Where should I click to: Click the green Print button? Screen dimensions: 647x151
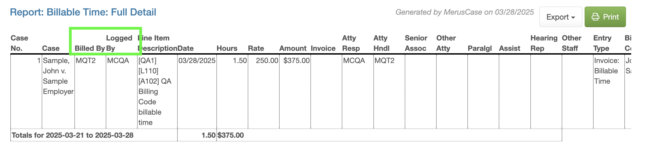coord(605,17)
